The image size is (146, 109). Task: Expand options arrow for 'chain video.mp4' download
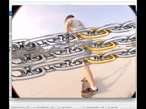point(81,107)
